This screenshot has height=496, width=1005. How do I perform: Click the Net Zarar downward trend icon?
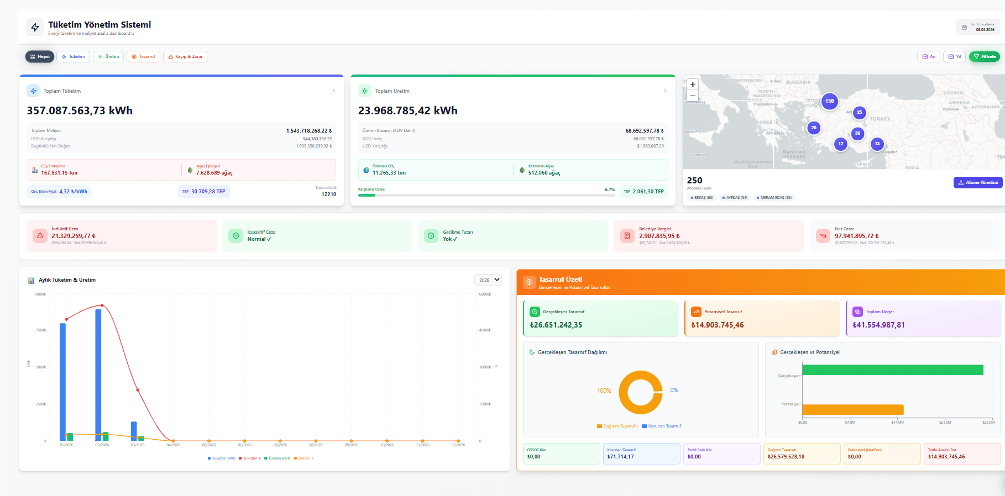823,236
